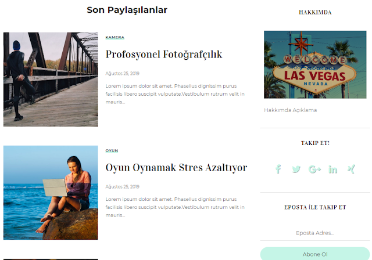The image size is (372, 260).
Task: Click the Son Paylaşılanlar heading
Action: 127,10
